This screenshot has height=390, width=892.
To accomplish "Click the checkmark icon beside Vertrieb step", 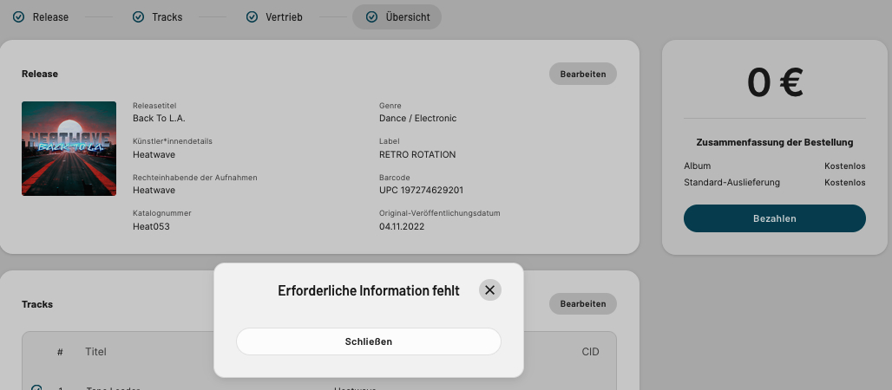I will (x=253, y=16).
